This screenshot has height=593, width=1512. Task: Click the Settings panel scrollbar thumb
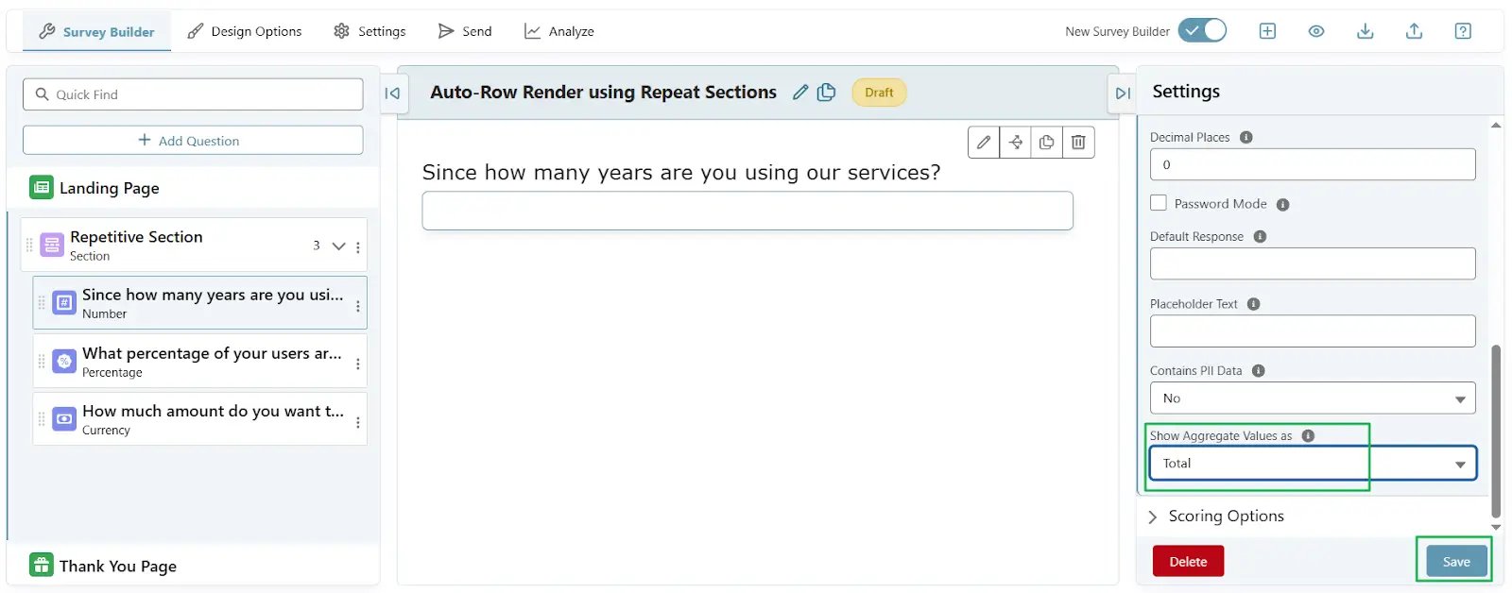1496,430
